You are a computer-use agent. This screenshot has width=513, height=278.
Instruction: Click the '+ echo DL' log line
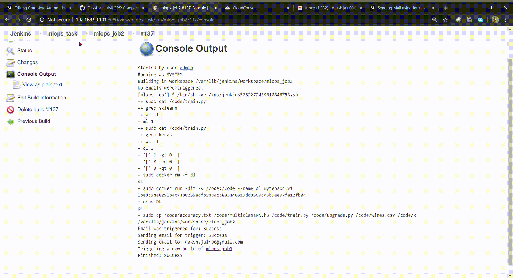click(x=150, y=202)
